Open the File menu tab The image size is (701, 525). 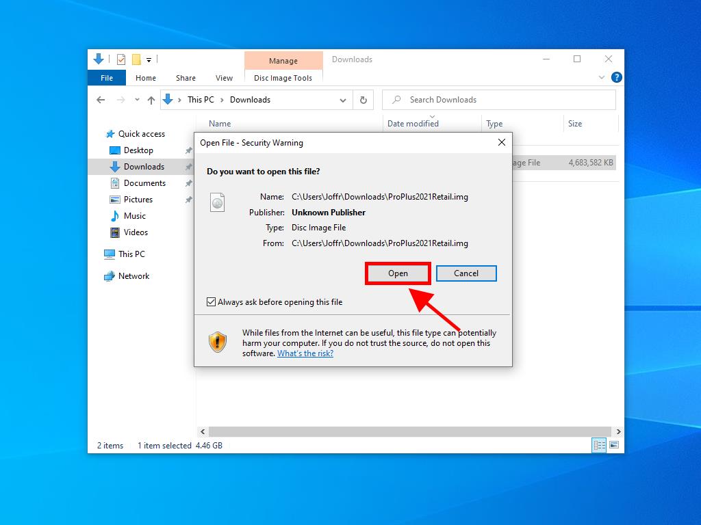pyautogui.click(x=107, y=78)
